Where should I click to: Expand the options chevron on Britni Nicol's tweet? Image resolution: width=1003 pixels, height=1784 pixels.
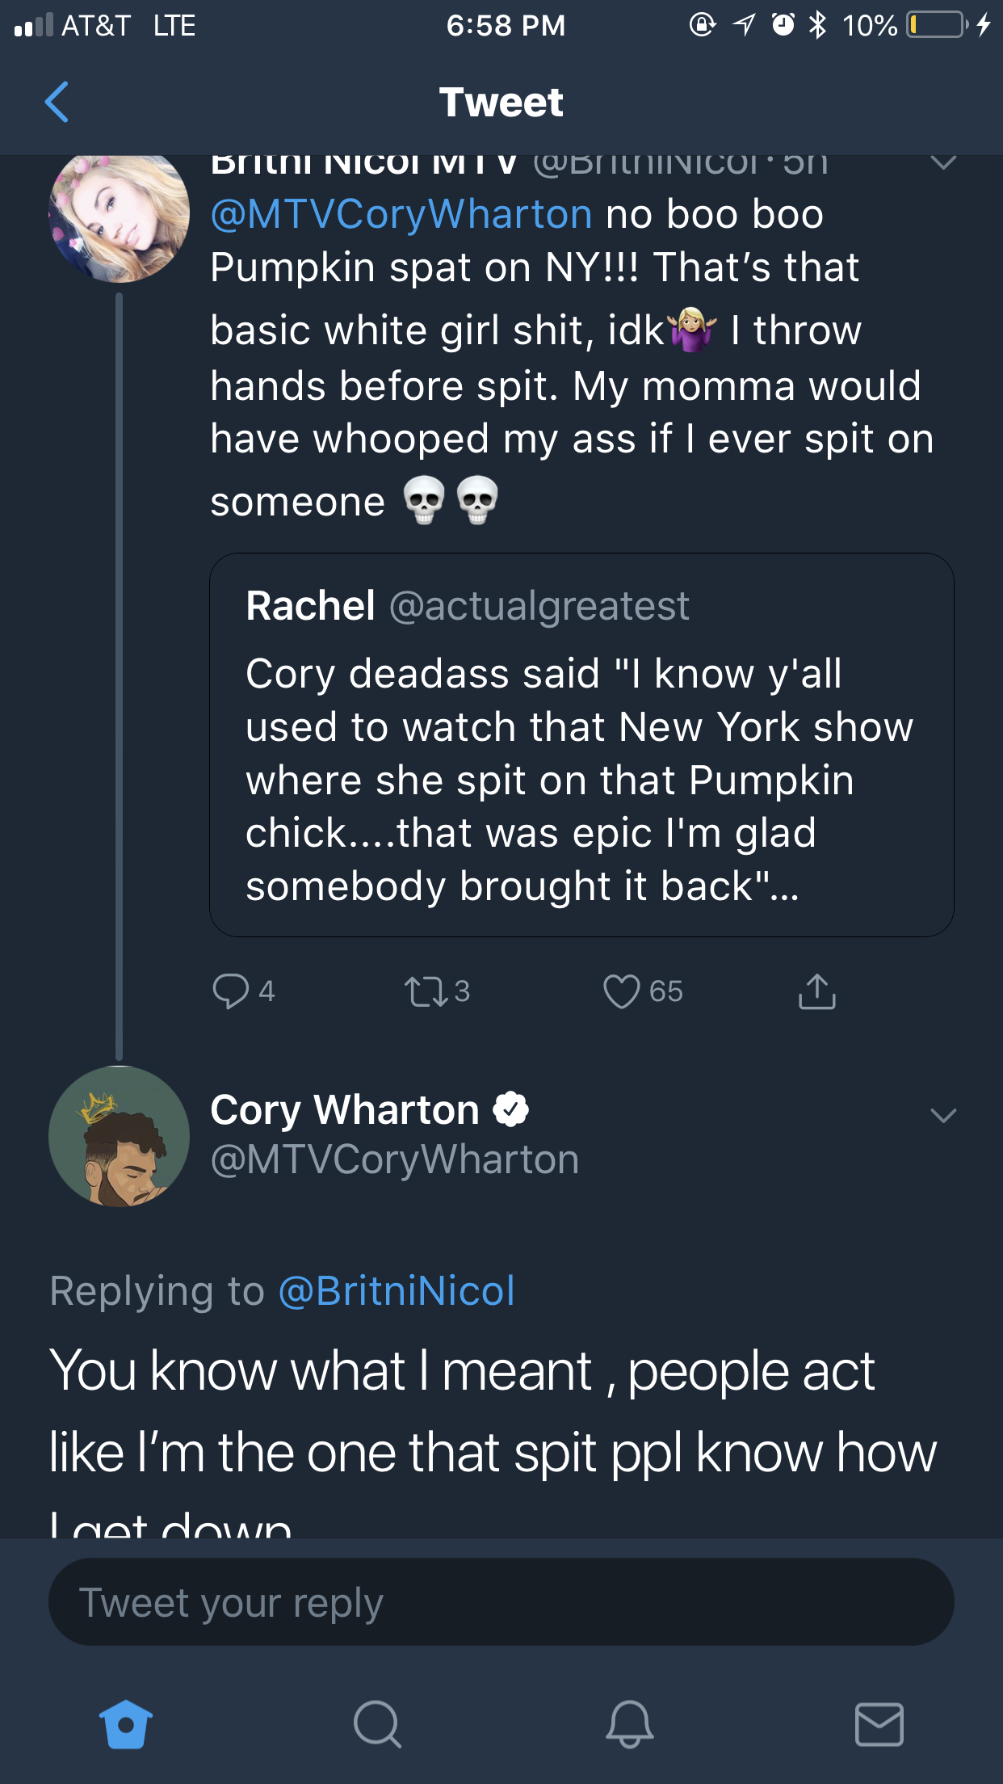click(943, 162)
